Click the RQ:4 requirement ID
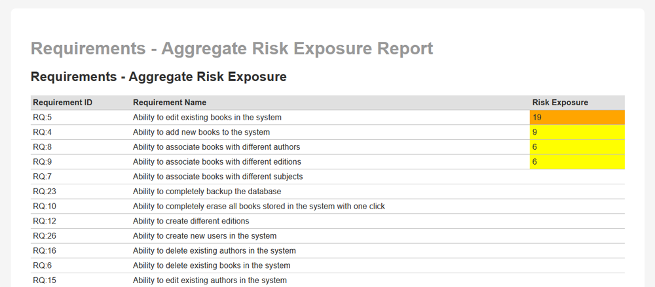 43,132
